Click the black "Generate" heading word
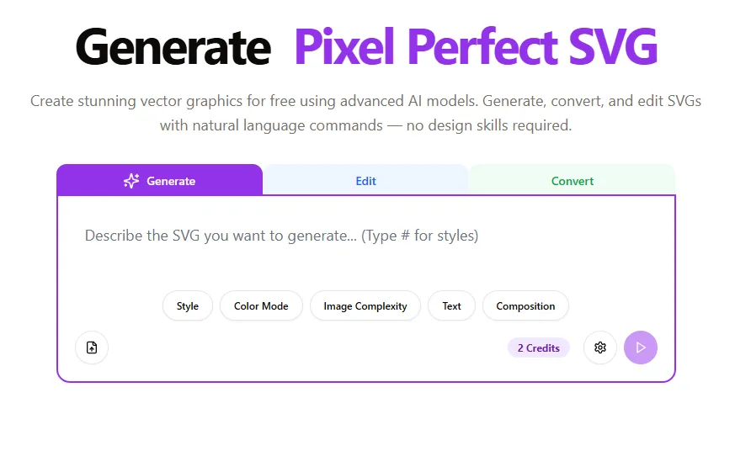The height and width of the screenshot is (467, 735). [x=173, y=47]
